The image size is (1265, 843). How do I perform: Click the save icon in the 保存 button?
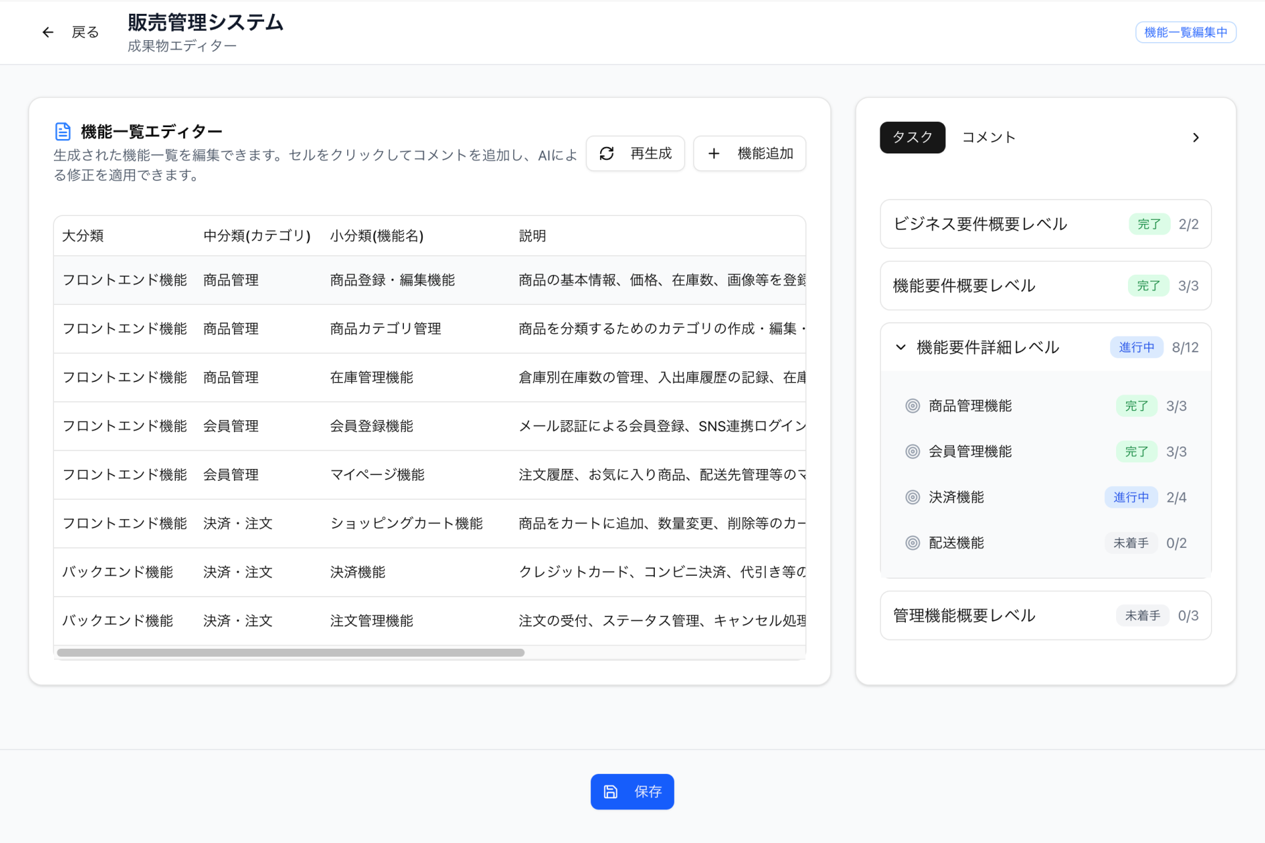coord(611,792)
